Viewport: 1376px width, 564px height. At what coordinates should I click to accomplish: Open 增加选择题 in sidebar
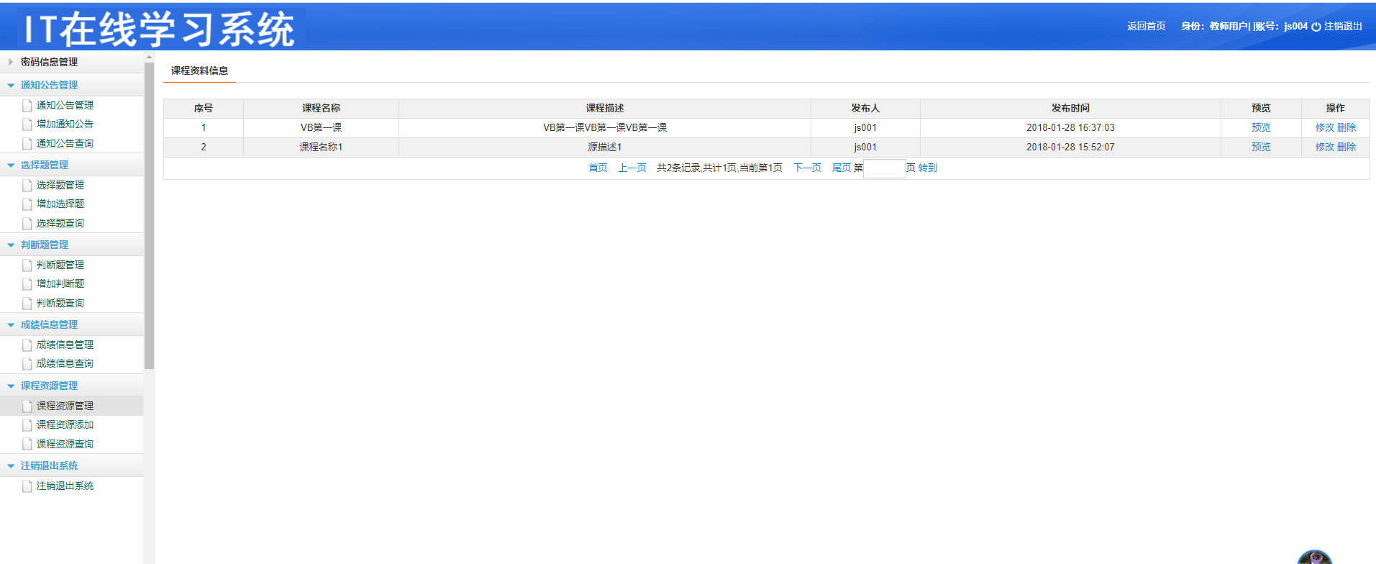pos(60,204)
